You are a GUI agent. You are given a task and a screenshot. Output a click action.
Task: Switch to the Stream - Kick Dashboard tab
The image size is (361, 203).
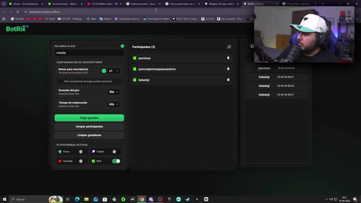25,4
